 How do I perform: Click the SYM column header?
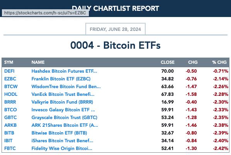click(9, 62)
